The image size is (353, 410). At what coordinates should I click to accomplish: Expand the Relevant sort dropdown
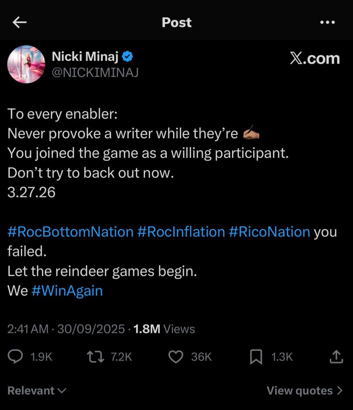tap(37, 390)
